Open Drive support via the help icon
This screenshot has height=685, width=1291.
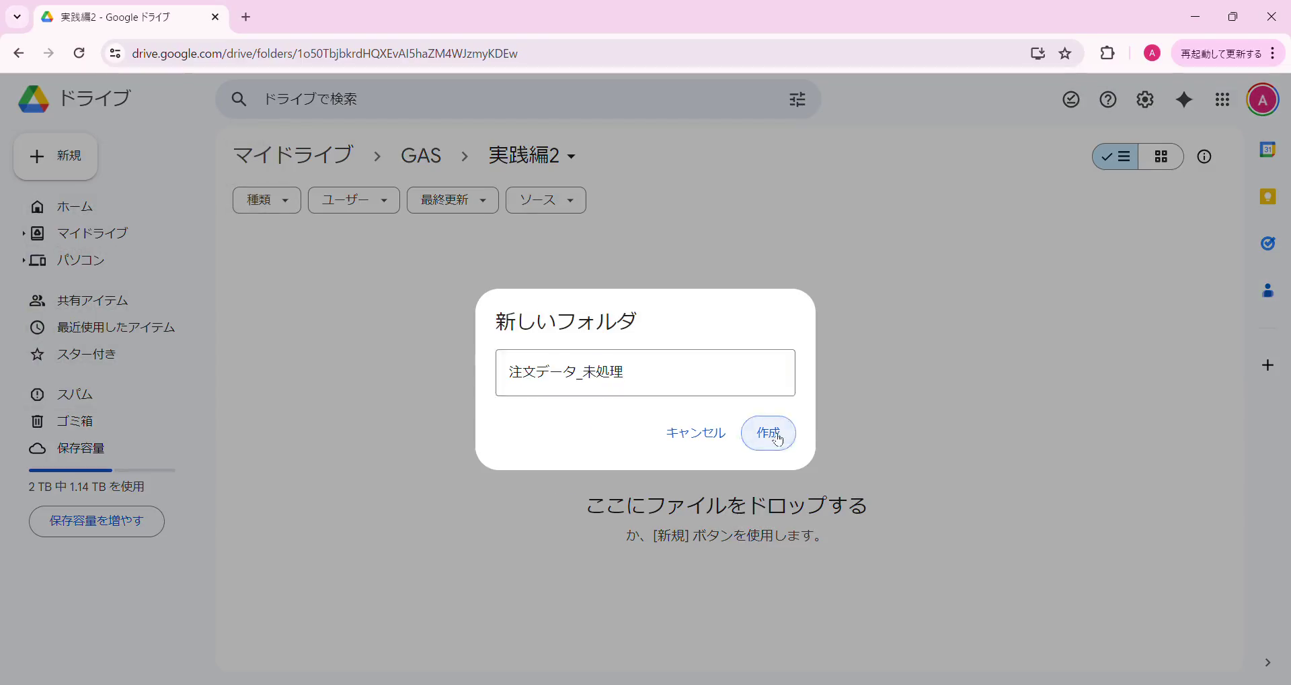click(1107, 99)
